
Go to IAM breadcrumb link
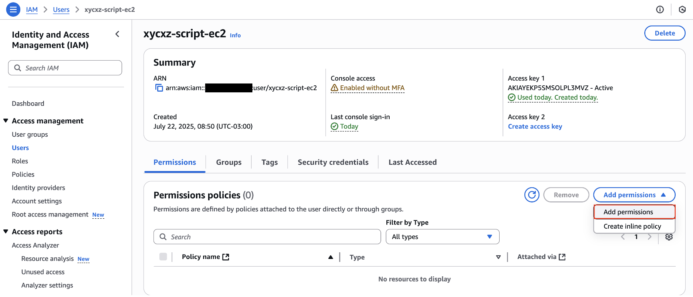(x=32, y=10)
